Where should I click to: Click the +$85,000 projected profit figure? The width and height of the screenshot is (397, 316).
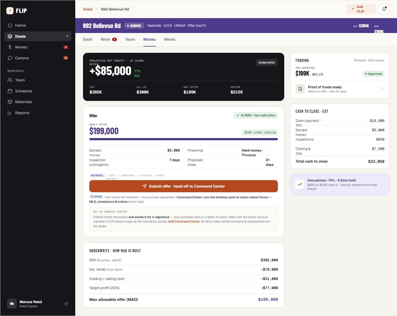click(x=110, y=71)
